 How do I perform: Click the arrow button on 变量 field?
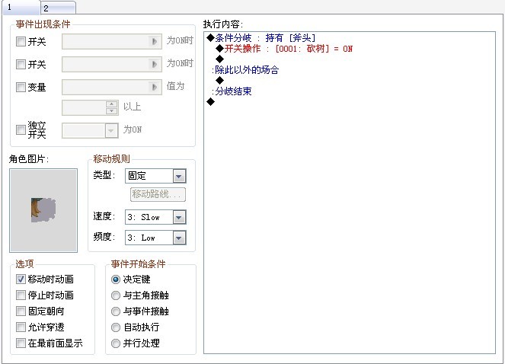click(x=155, y=87)
